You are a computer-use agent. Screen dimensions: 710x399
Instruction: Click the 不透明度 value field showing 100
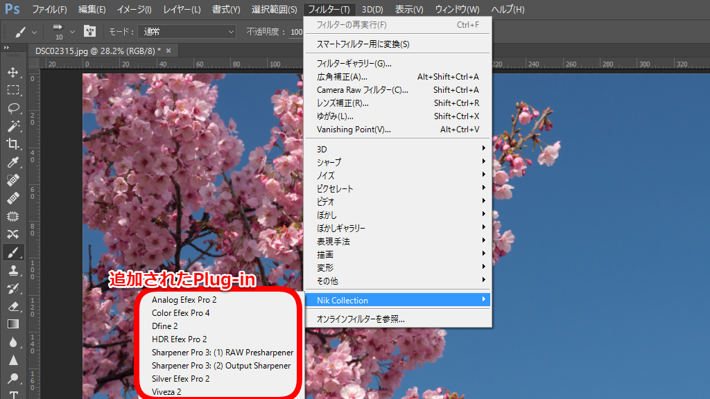click(x=296, y=32)
